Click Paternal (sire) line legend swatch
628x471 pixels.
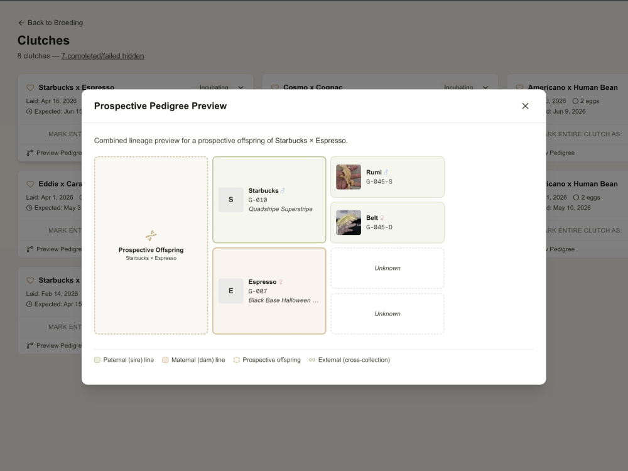[x=97, y=360]
